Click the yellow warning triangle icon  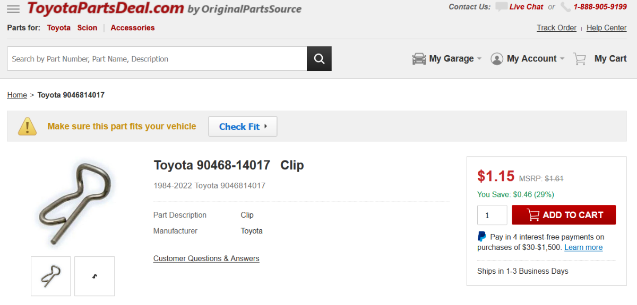(x=27, y=127)
